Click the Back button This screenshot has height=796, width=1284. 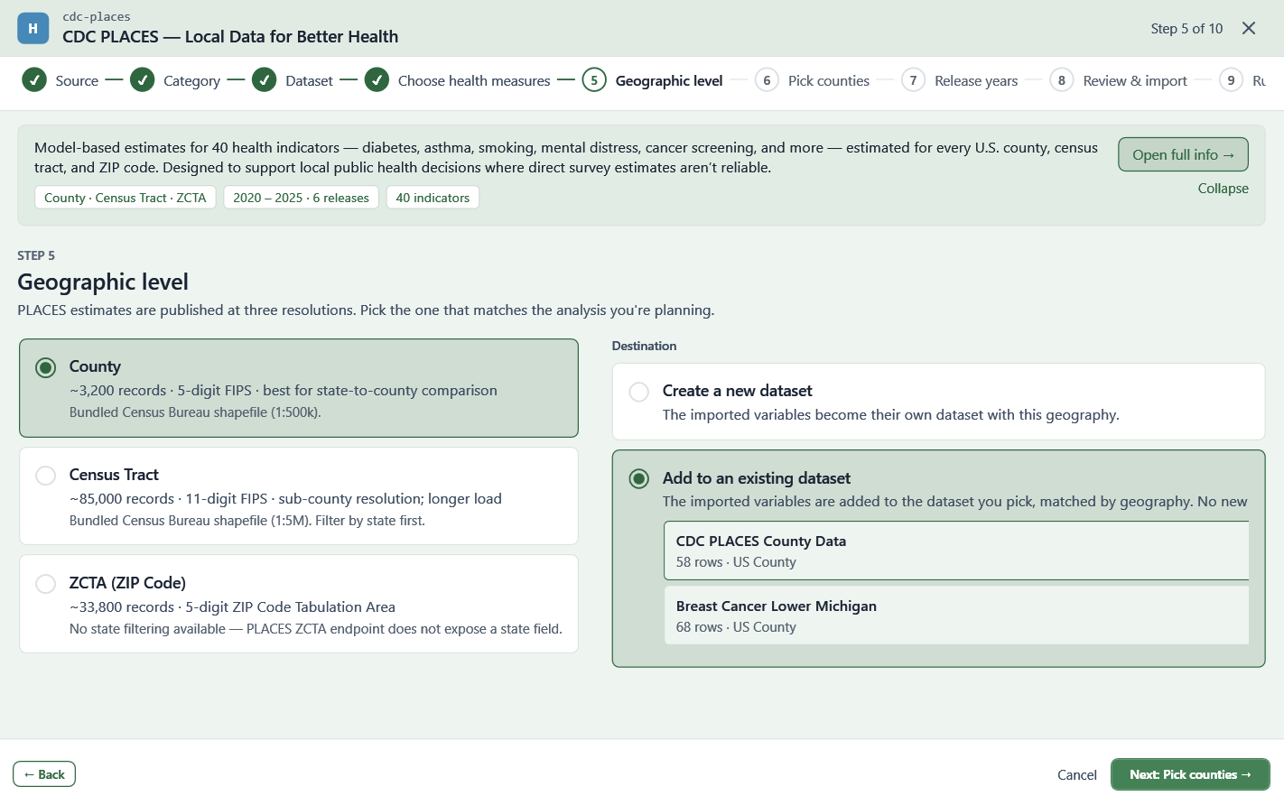coord(44,774)
